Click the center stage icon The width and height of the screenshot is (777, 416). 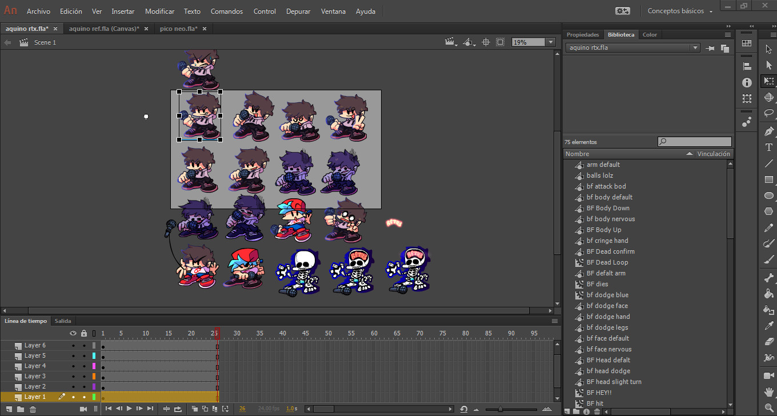[486, 42]
